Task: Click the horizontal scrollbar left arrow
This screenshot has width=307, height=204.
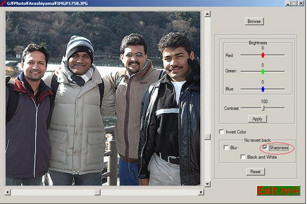Action: pyautogui.click(x=8, y=192)
